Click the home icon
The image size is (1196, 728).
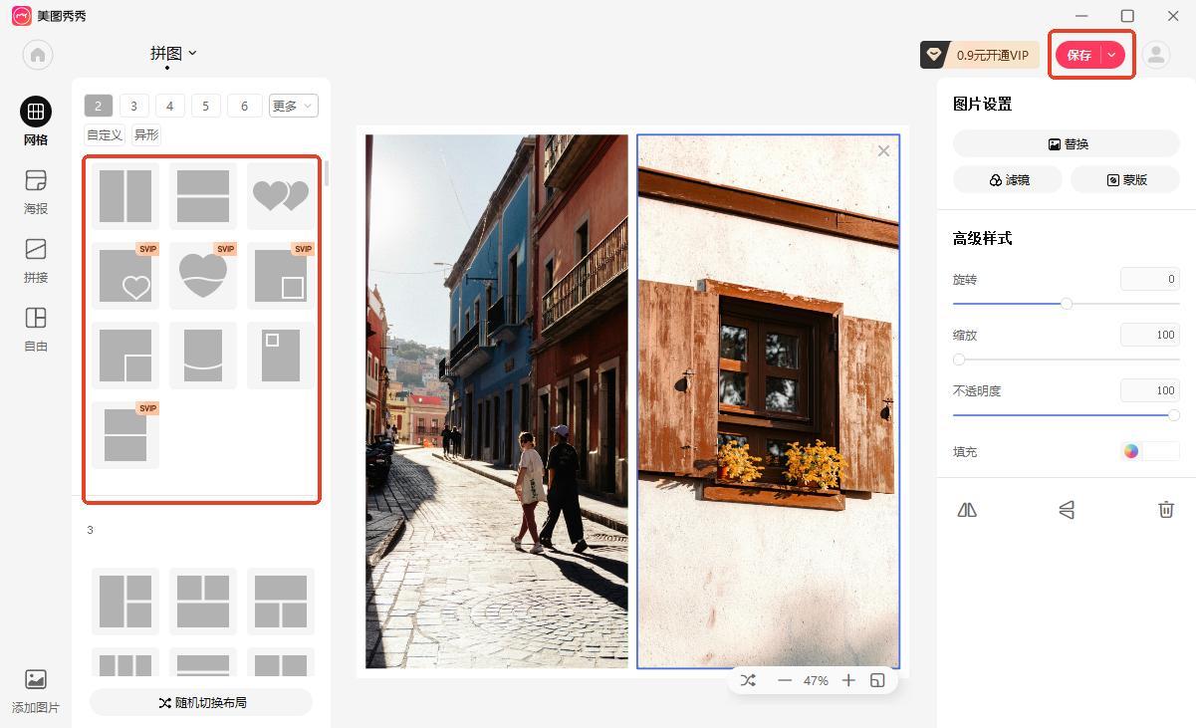(x=38, y=55)
